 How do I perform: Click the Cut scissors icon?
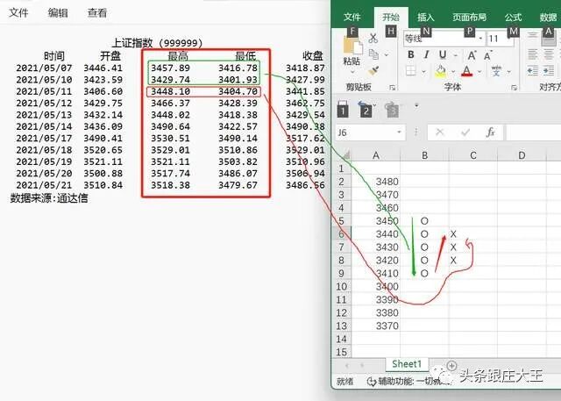[x=373, y=38]
